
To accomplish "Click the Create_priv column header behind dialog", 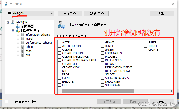I will pyautogui.click(x=76, y=108).
